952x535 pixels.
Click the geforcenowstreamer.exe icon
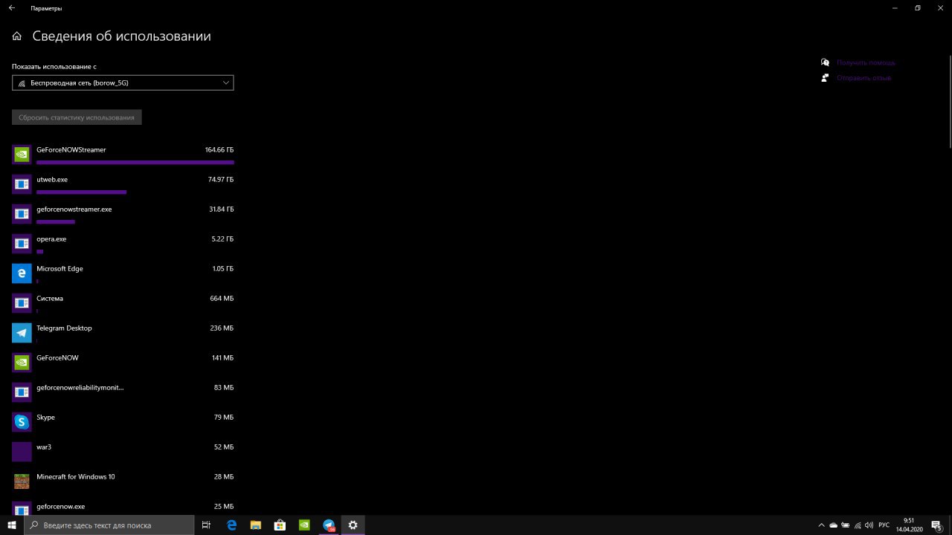[x=22, y=214]
